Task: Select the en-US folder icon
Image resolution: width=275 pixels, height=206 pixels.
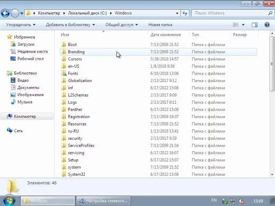Action: pyautogui.click(x=64, y=66)
